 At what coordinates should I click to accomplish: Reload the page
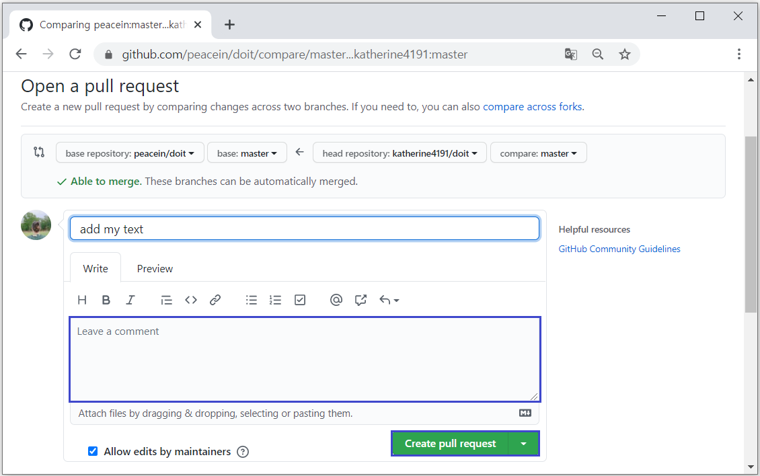coord(75,54)
